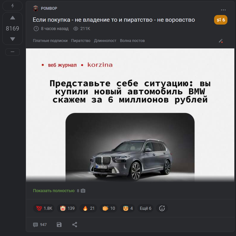Image resolution: width=236 pixels, height=236 pixels.
Task: Select the Пиратство tag
Action: pos(81,41)
